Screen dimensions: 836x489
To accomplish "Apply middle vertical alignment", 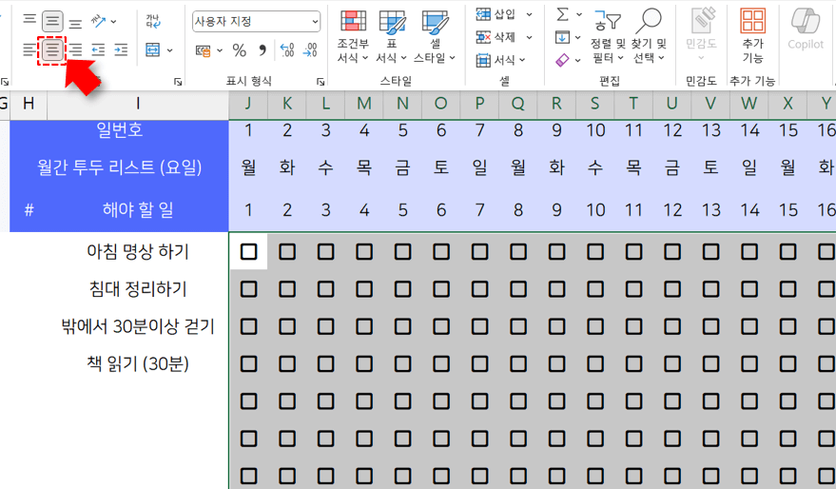I will [x=52, y=21].
